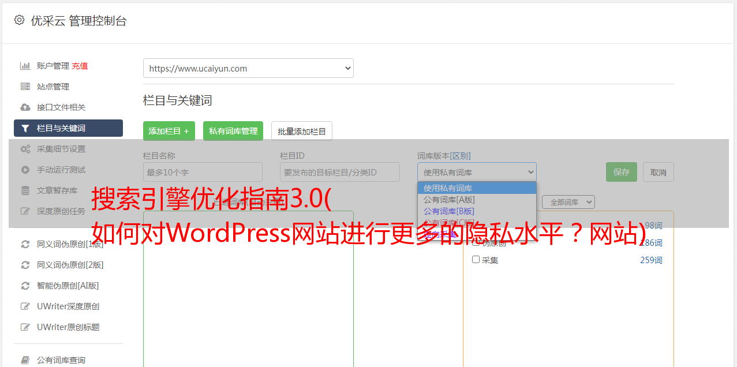The image size is (737, 367).
Task: Open the https://www.ucaiyun.com site dropdown
Action: [248, 68]
